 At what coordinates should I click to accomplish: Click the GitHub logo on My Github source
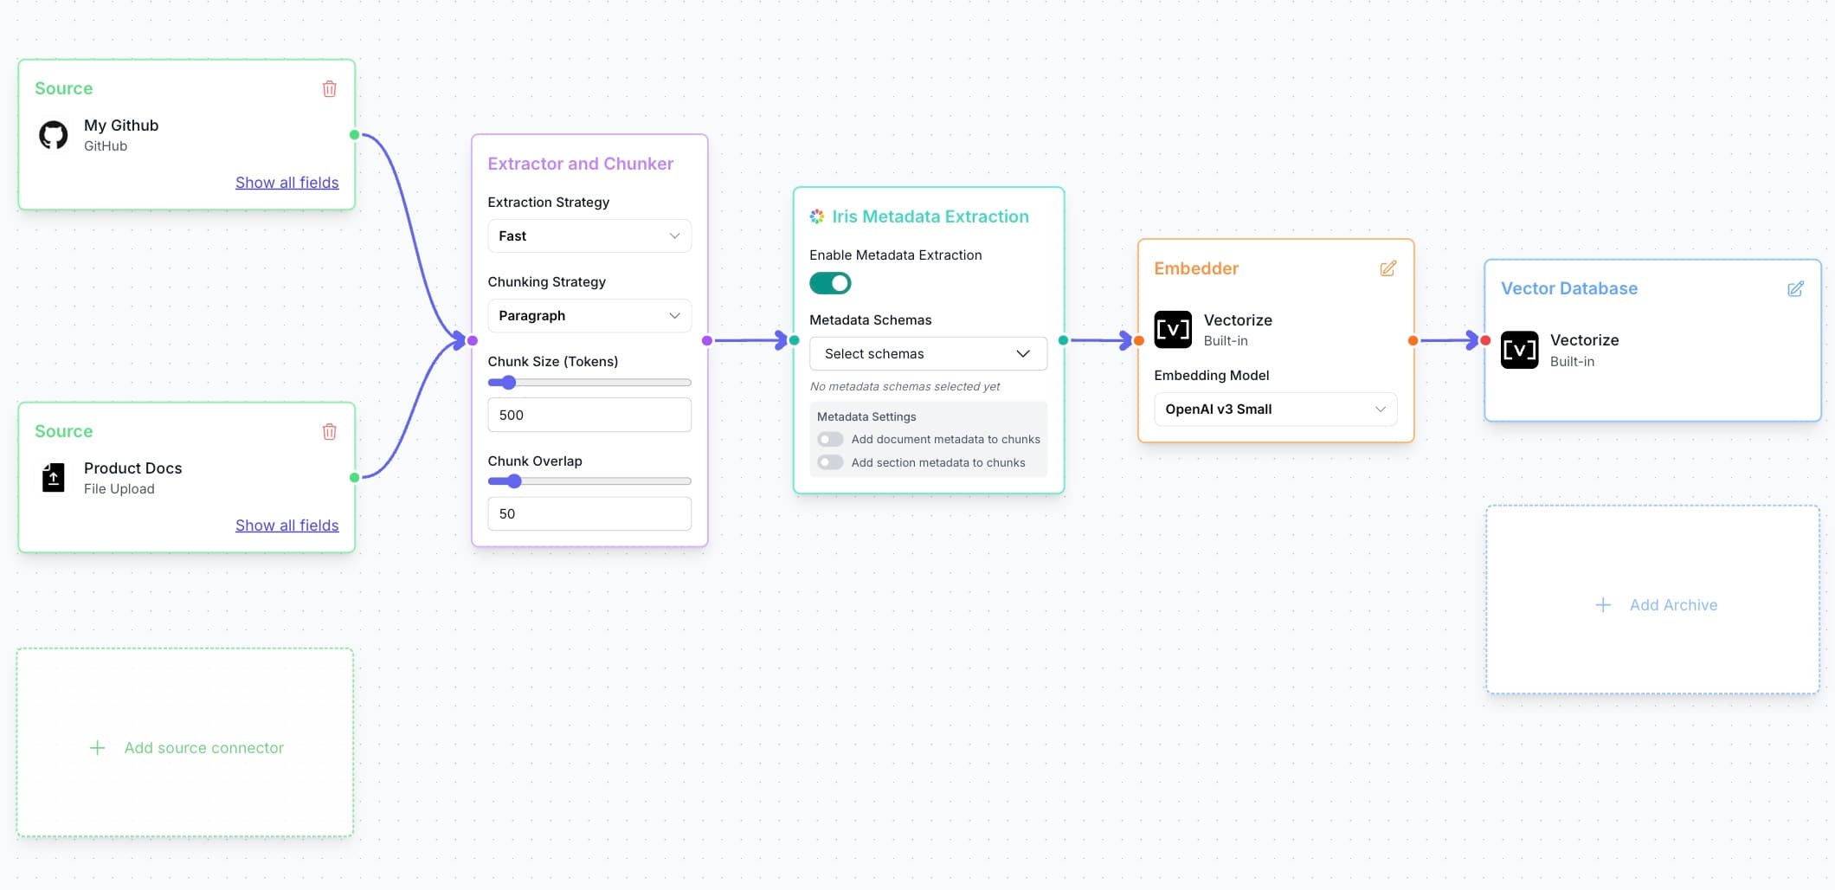click(x=53, y=134)
